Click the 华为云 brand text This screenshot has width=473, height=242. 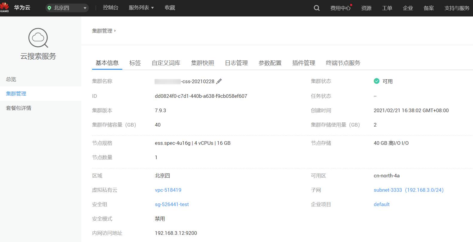22,7
